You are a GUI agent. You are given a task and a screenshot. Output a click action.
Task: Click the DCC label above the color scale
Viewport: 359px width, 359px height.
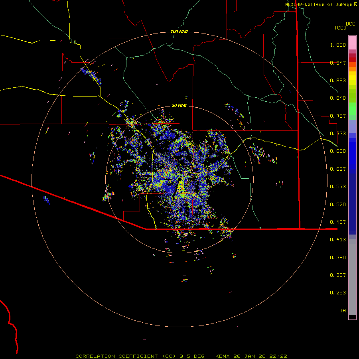[351, 24]
